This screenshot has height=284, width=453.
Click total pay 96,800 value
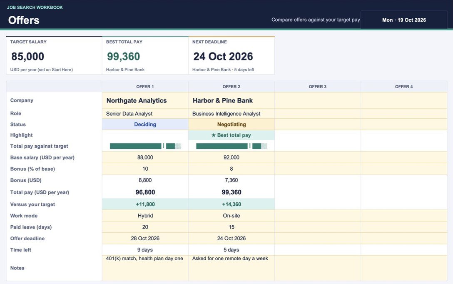coord(145,192)
